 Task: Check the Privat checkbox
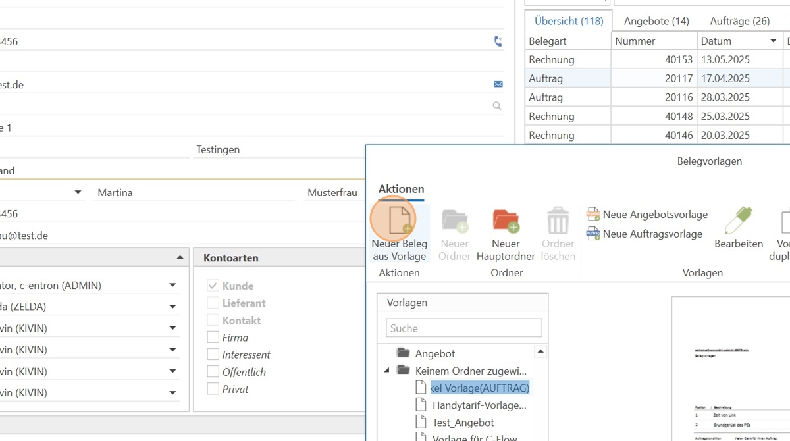pos(213,389)
